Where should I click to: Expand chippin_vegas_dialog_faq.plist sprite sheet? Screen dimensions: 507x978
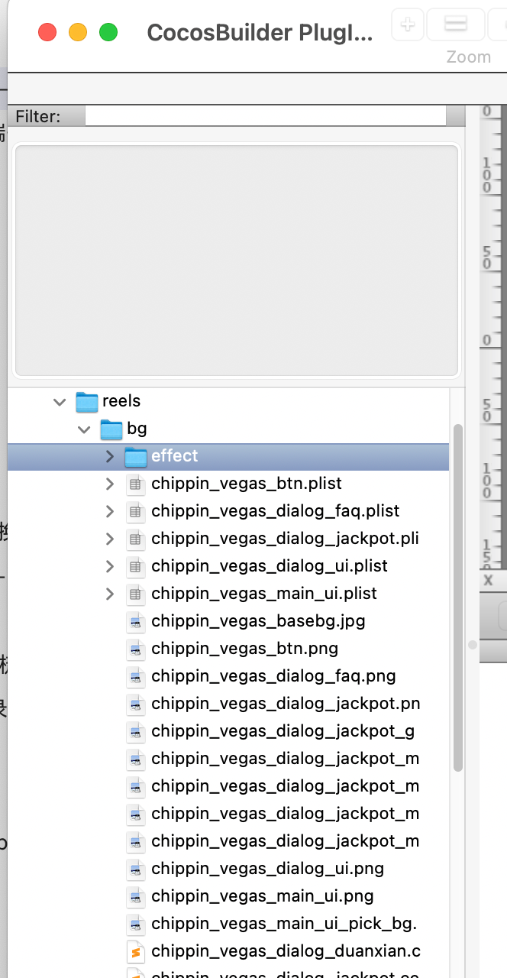[x=109, y=511]
